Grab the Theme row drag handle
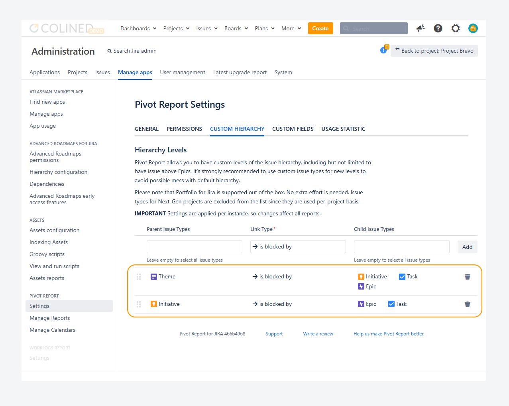The image size is (509, 406). pyautogui.click(x=139, y=277)
